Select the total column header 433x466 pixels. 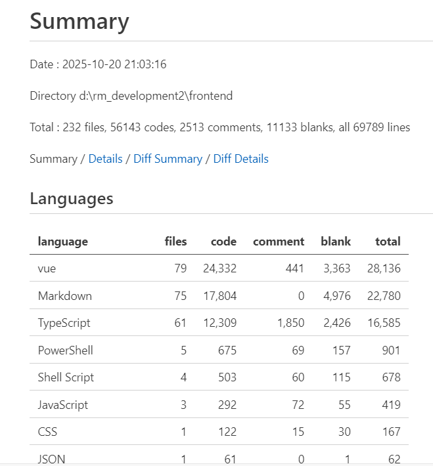[388, 242]
